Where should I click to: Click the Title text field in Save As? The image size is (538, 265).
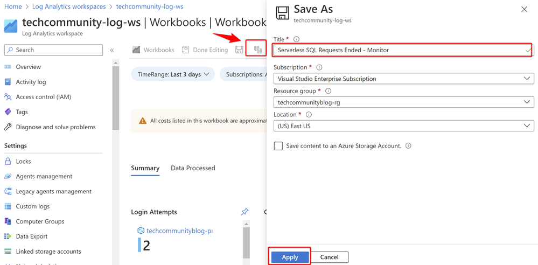click(x=403, y=50)
